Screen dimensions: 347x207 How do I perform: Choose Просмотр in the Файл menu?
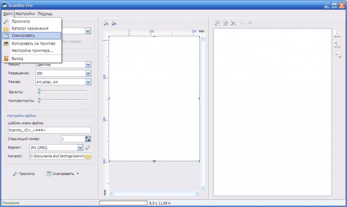(x=32, y=22)
